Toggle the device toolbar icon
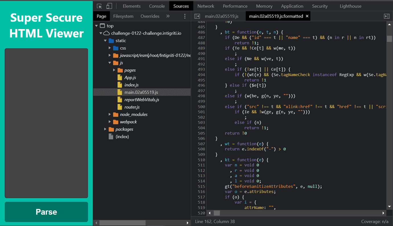Image resolution: width=393 pixels, height=226 pixels. point(109,6)
